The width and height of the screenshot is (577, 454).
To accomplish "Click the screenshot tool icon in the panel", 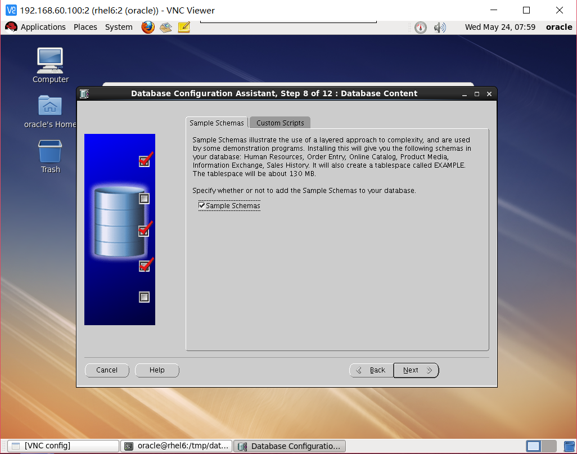I will coord(165,27).
